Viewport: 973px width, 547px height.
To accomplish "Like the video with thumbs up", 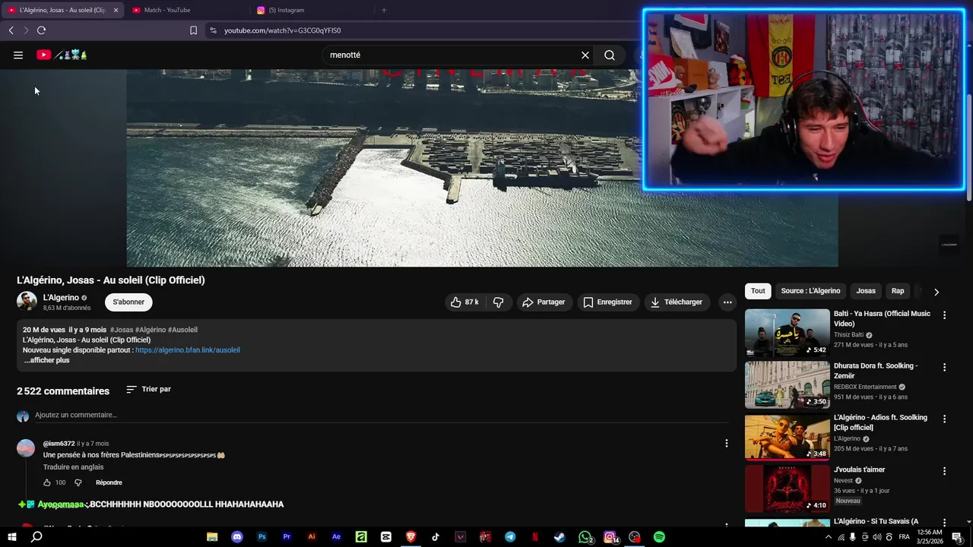I will (464, 302).
